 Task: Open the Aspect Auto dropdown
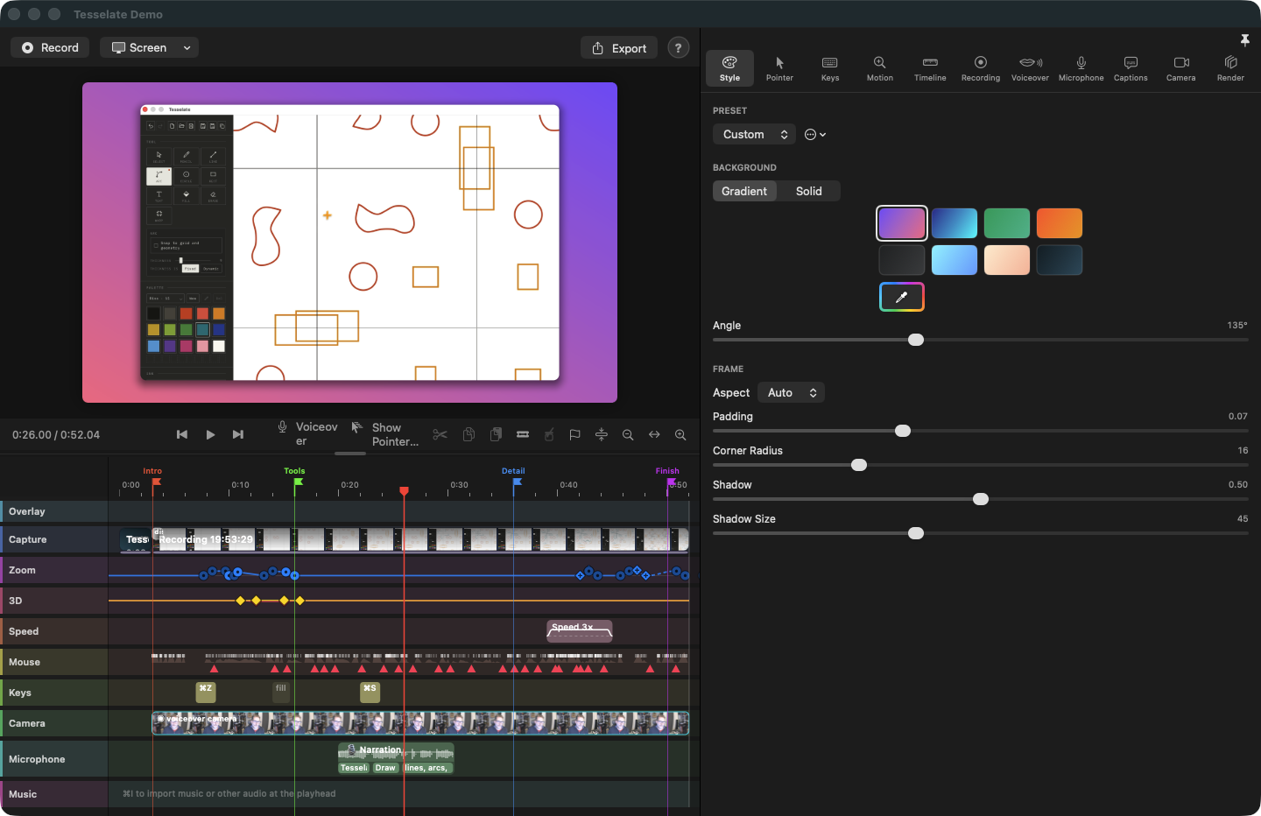tap(792, 392)
